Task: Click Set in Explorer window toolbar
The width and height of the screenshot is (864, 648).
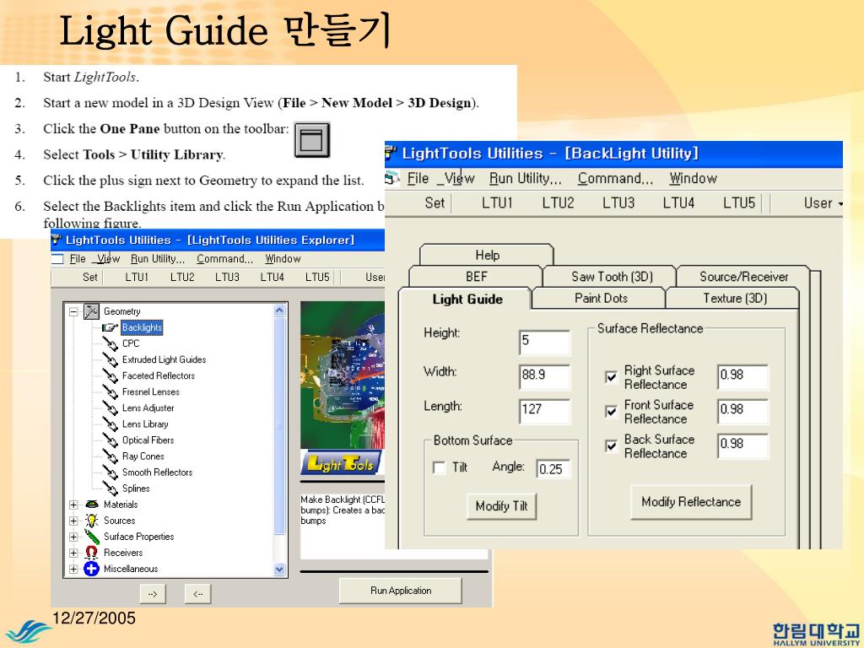Action: click(x=89, y=277)
